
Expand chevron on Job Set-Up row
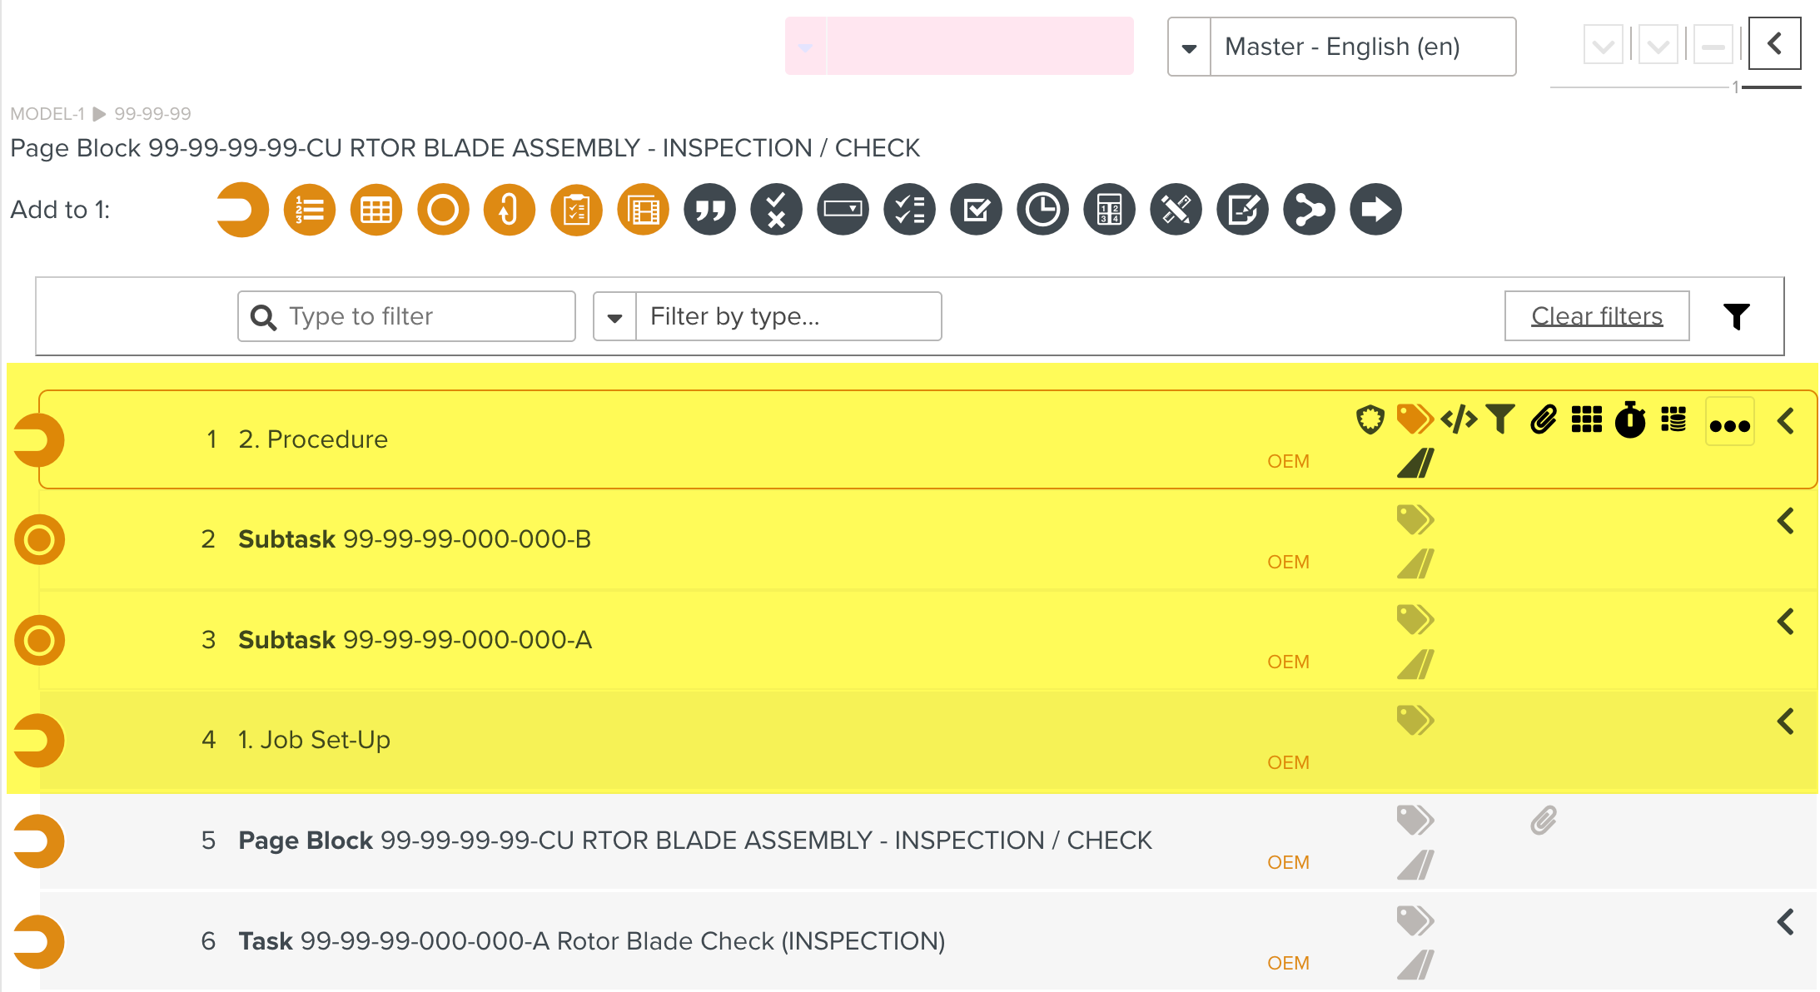[1785, 722]
